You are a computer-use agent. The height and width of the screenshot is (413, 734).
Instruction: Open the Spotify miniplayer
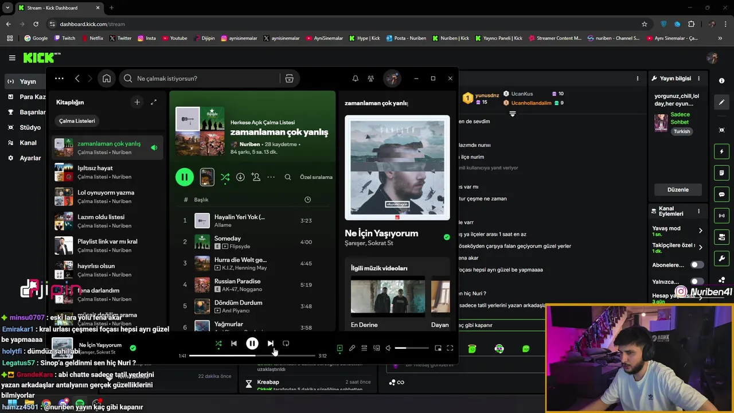(438, 348)
